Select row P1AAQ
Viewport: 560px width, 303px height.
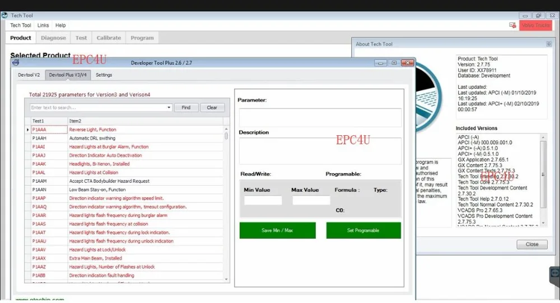pyautogui.click(x=49, y=207)
